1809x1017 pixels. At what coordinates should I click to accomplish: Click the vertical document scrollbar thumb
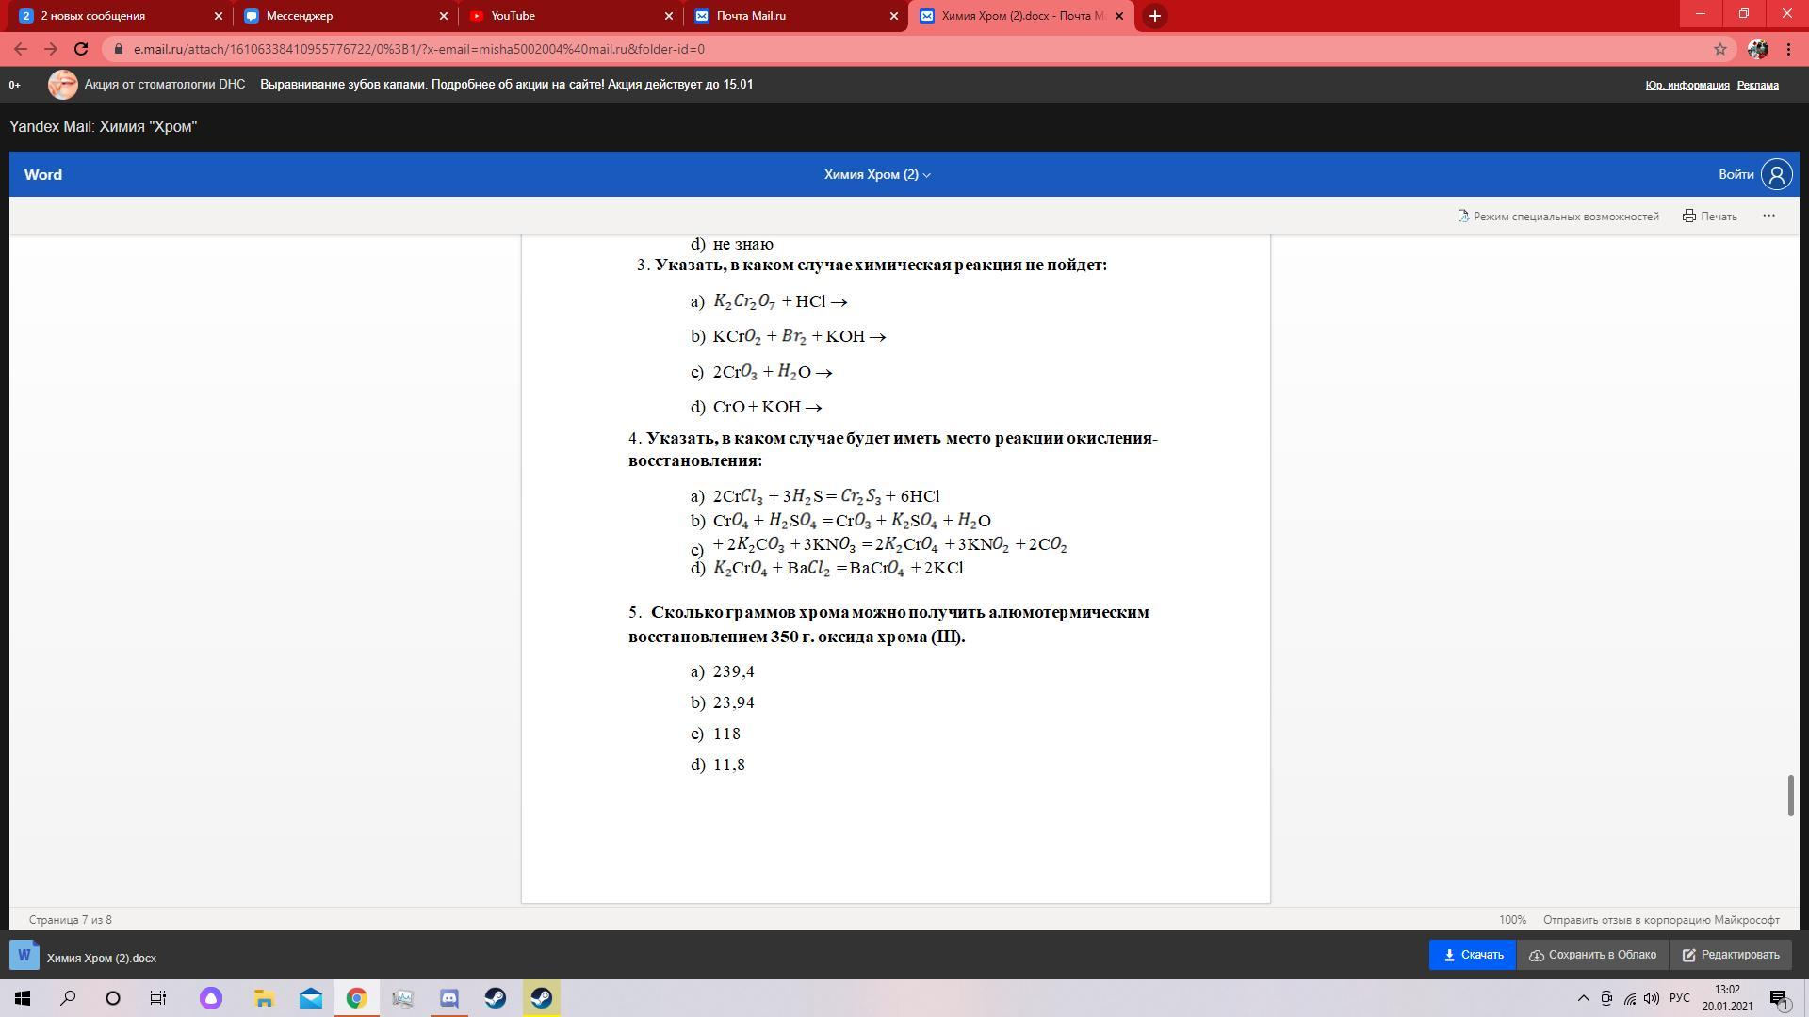pos(1790,796)
